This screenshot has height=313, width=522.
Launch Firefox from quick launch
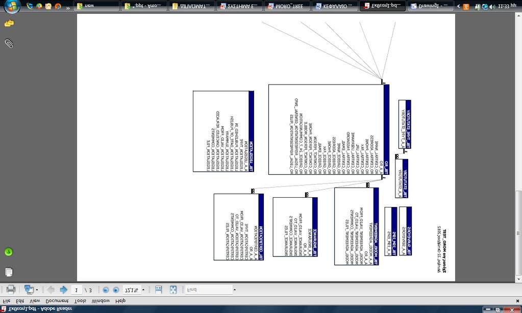pos(58,6)
